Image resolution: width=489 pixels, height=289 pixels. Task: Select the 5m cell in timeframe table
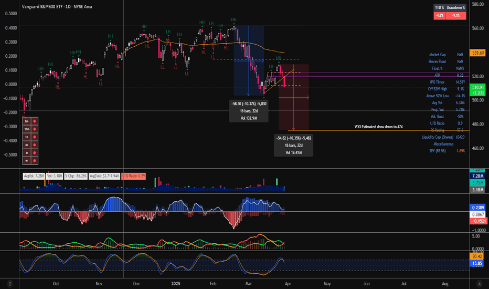(27, 121)
